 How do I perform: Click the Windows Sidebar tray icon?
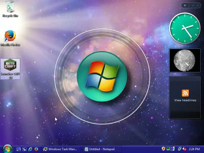173,149
